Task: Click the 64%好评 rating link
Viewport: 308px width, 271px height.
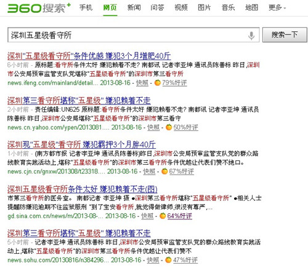Action: 180,216
